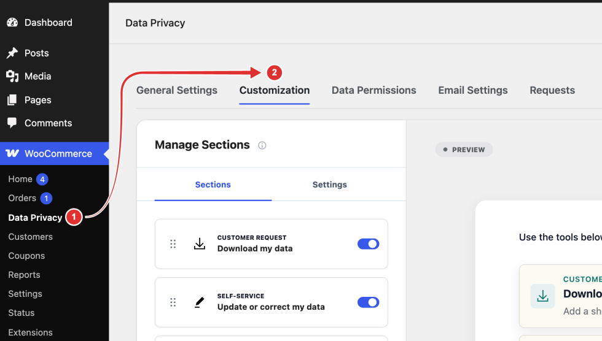Open the Extensions submenu link
The width and height of the screenshot is (602, 341).
click(30, 332)
